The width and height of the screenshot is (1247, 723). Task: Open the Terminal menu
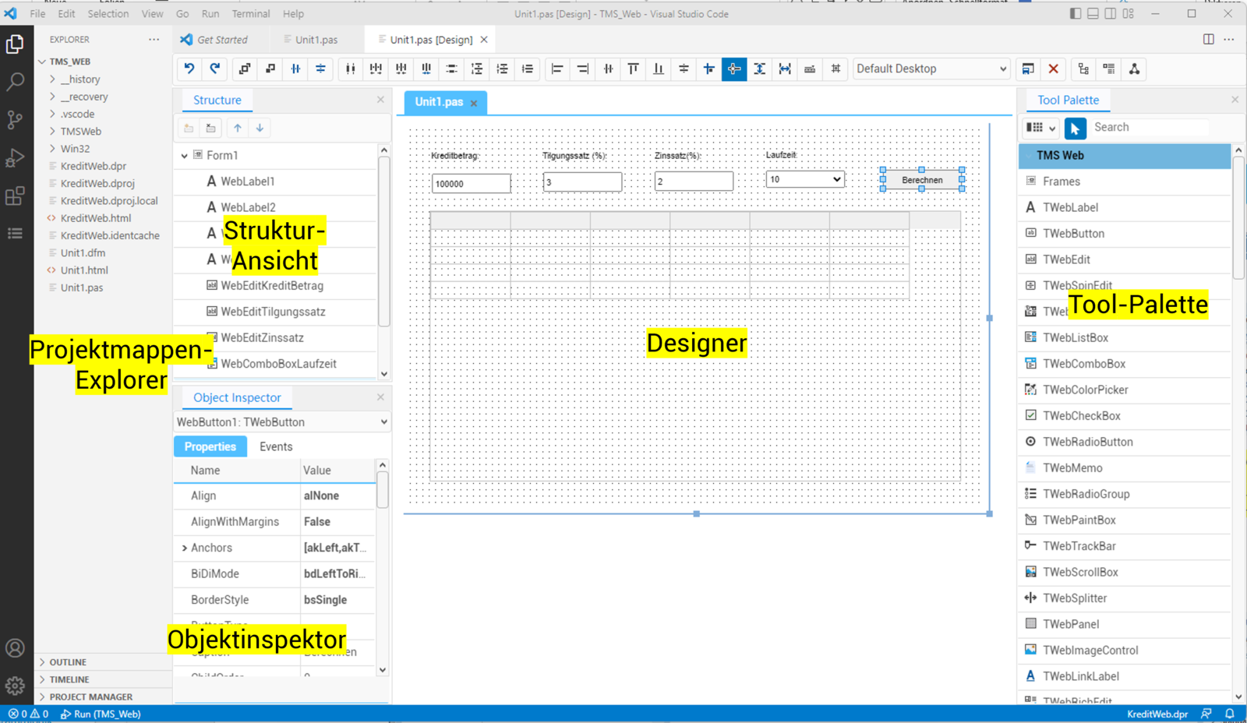(x=250, y=13)
